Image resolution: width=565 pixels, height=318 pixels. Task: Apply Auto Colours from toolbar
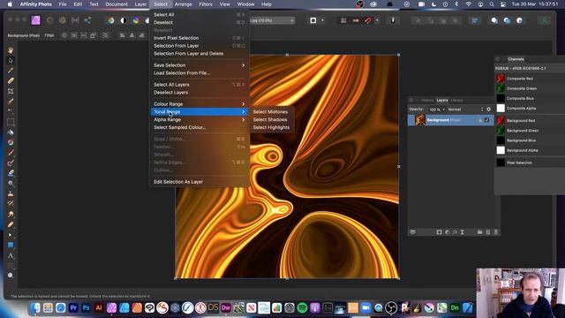point(136,20)
